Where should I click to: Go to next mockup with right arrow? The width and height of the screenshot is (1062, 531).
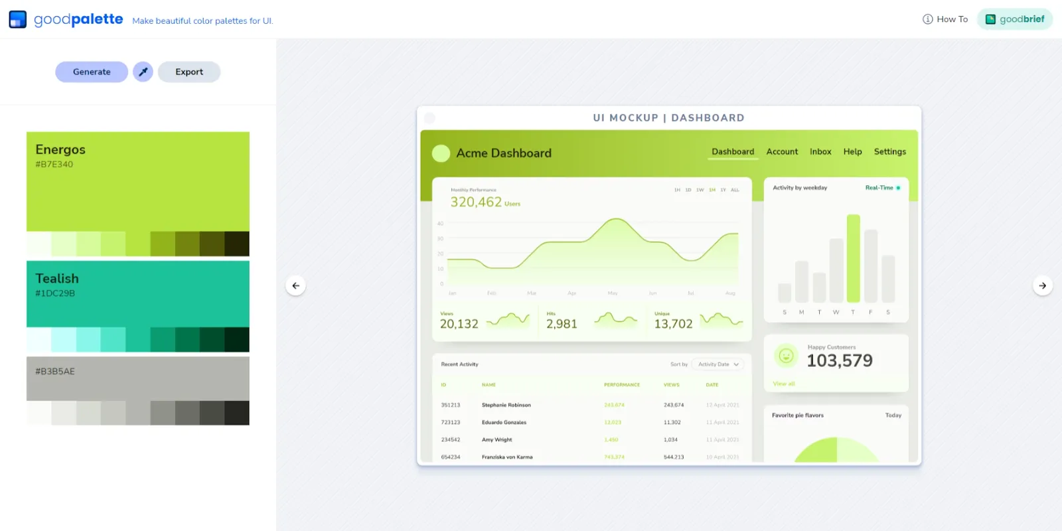tap(1043, 285)
